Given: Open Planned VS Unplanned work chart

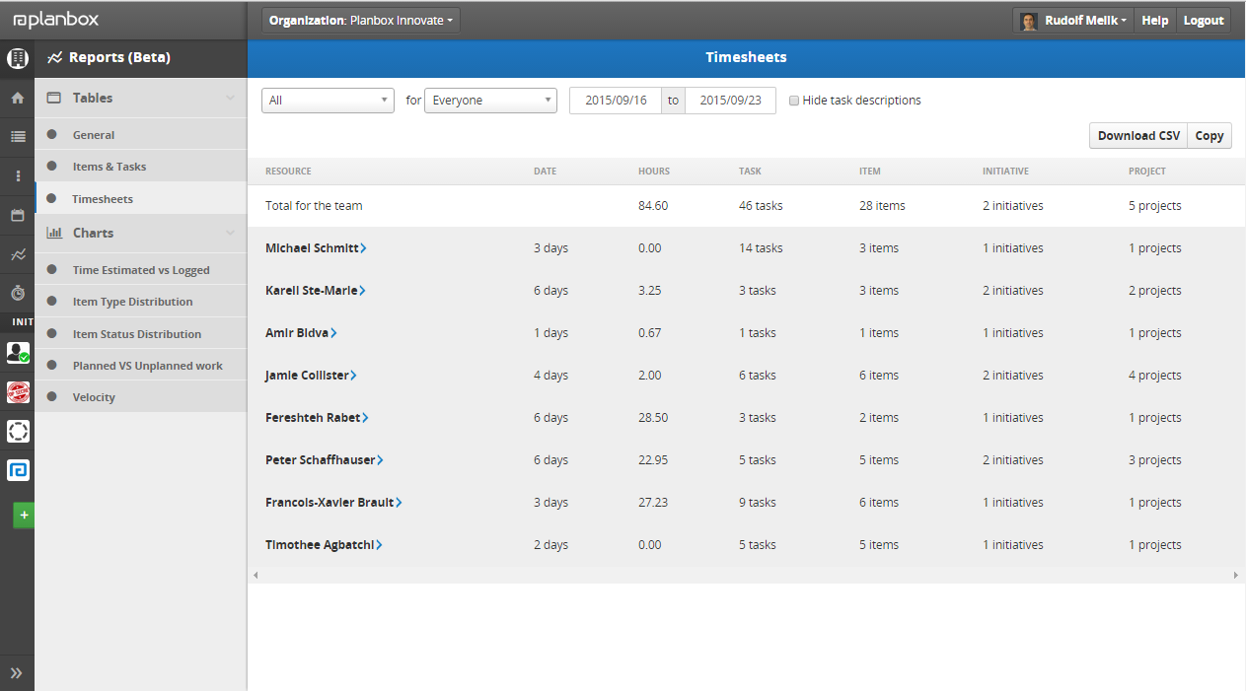Looking at the screenshot, I should (x=141, y=366).
